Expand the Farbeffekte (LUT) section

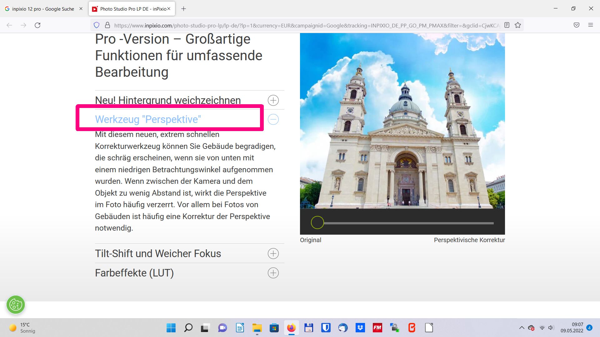[273, 273]
